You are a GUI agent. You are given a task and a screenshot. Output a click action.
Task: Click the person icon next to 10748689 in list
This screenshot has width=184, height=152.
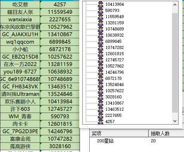(101, 29)
